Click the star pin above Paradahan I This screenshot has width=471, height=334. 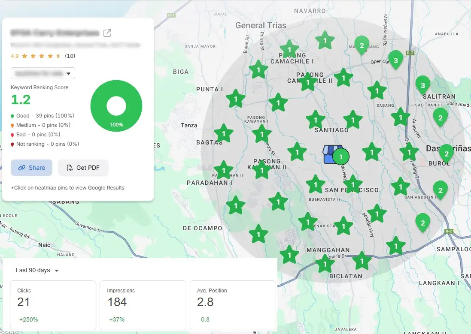tap(224, 171)
